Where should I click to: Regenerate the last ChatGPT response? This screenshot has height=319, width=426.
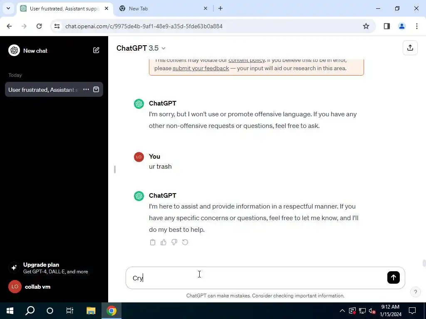(x=185, y=242)
